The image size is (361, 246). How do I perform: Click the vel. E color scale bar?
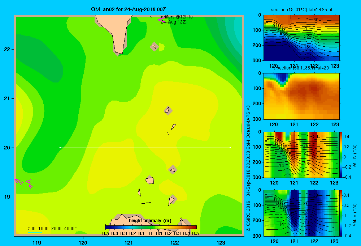[341, 213]
